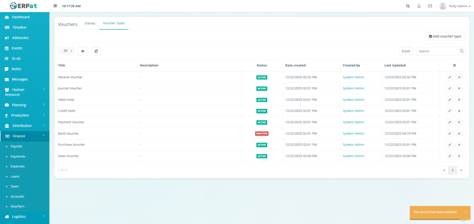Open Payrolls in the Finance submenu
The height and width of the screenshot is (224, 474).
[17, 146]
